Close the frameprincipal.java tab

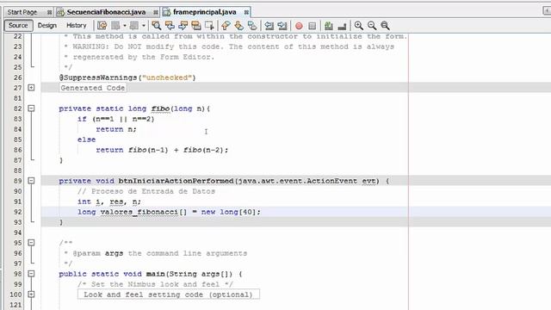click(x=246, y=12)
